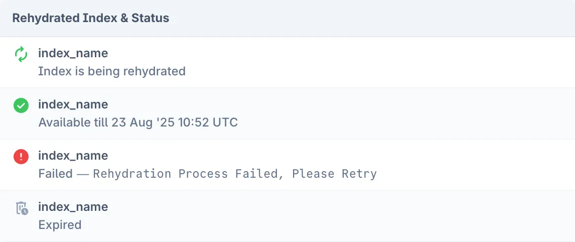Click the 'Expired' status text
The width and height of the screenshot is (575, 242).
point(60,225)
